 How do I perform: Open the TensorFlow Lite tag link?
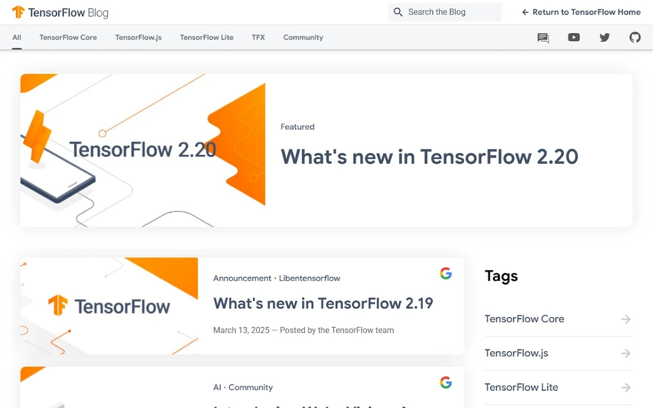pyautogui.click(x=521, y=387)
